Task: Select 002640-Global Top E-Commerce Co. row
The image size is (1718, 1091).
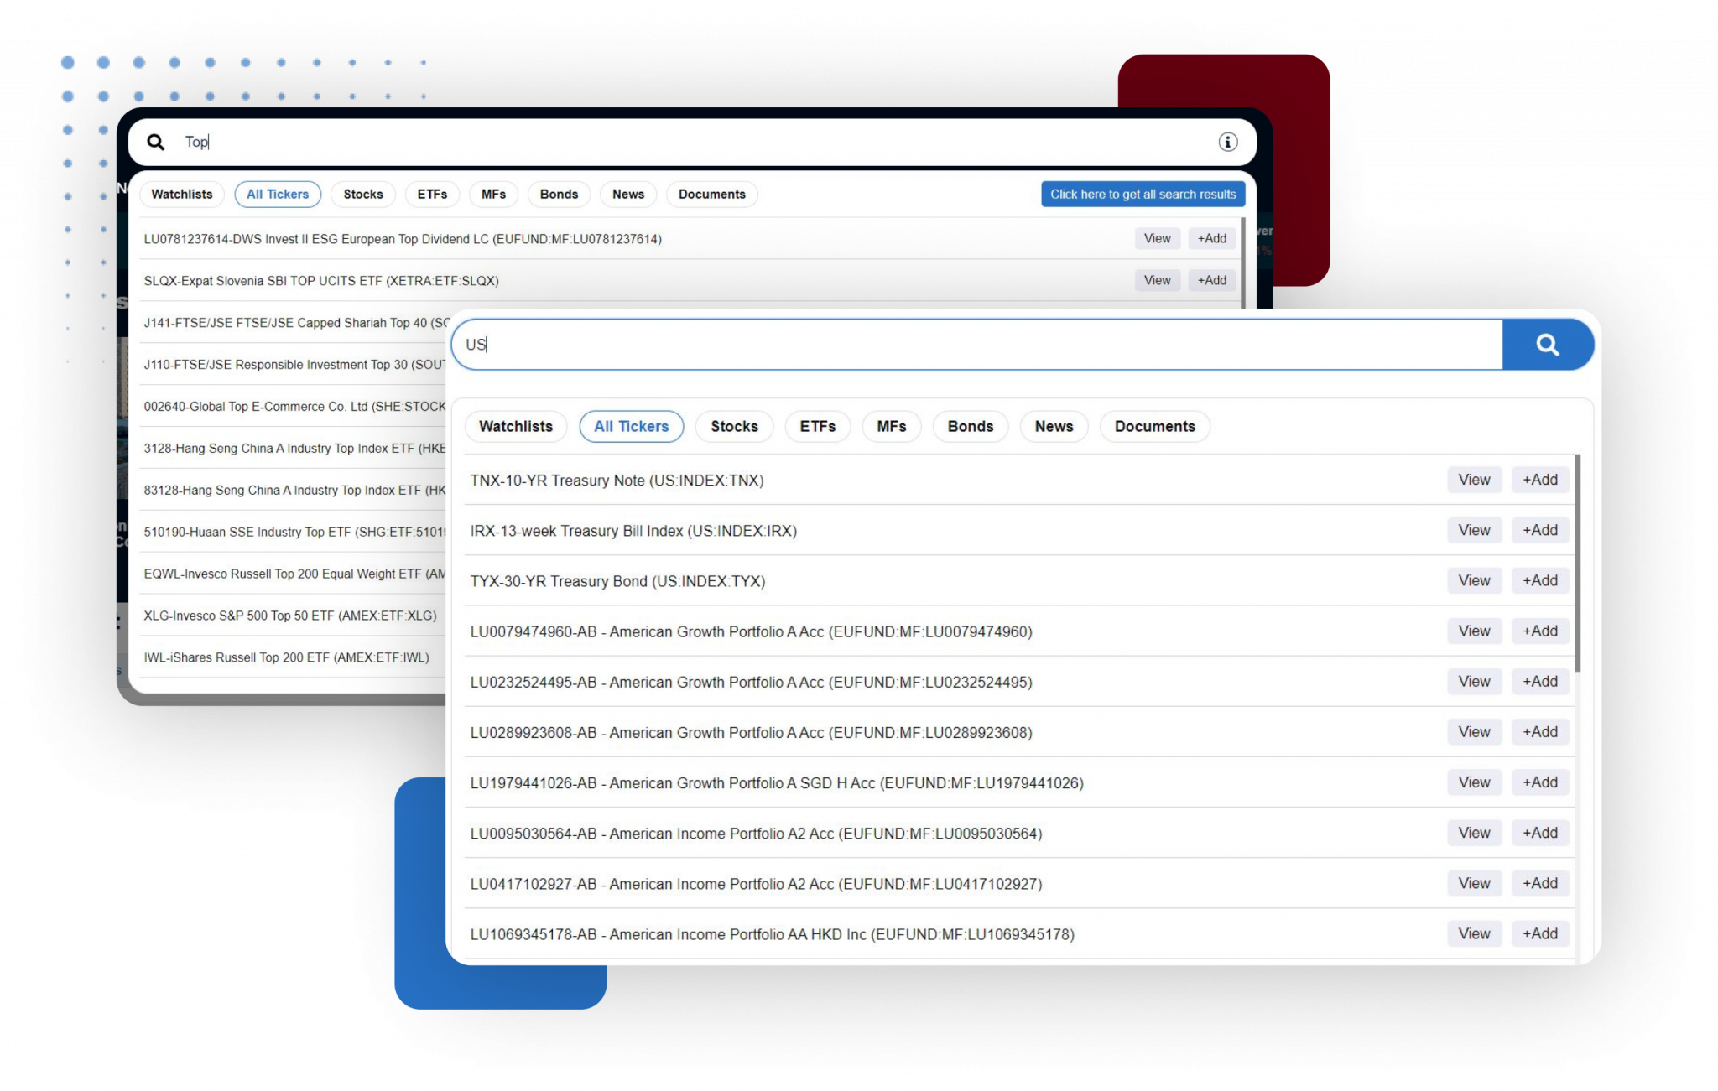Action: [294, 406]
